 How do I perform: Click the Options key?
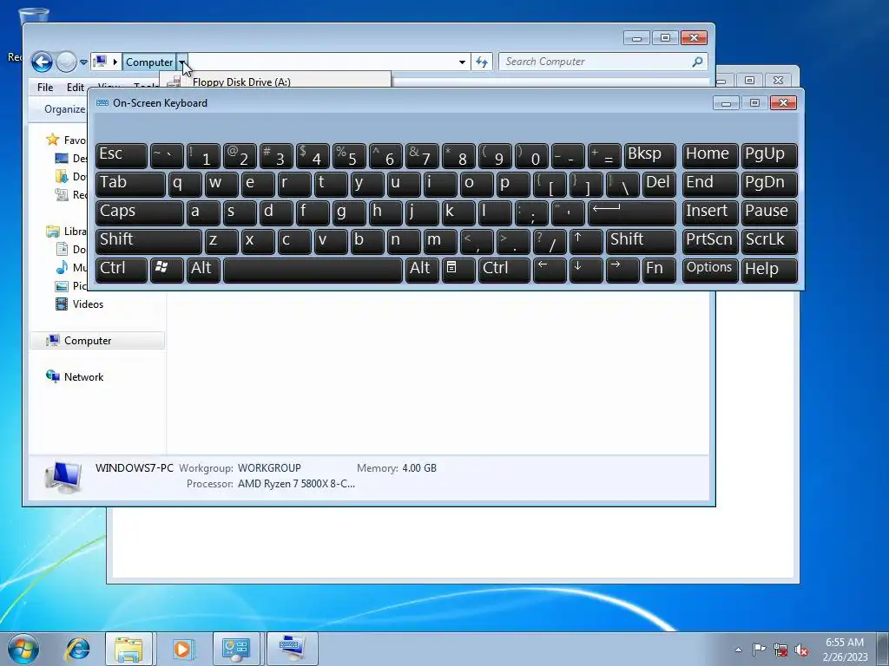710,270
